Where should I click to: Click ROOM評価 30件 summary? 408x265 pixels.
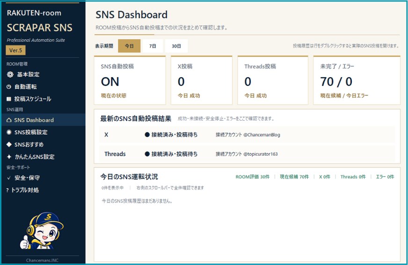coord(252,177)
